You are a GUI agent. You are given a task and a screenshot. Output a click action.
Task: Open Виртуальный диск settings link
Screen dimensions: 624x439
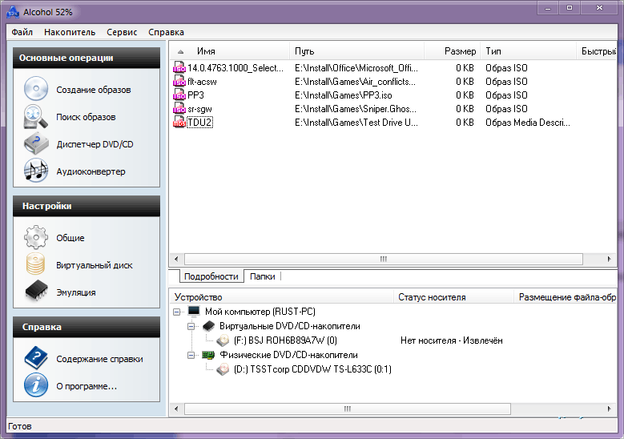[x=95, y=265]
